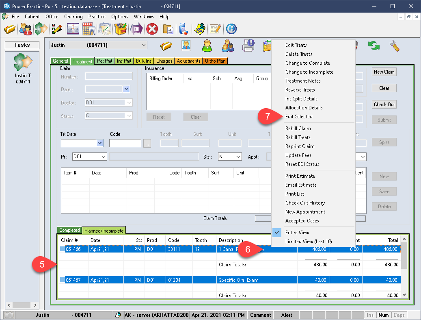Click the green refresh arrows icon

click(374, 46)
